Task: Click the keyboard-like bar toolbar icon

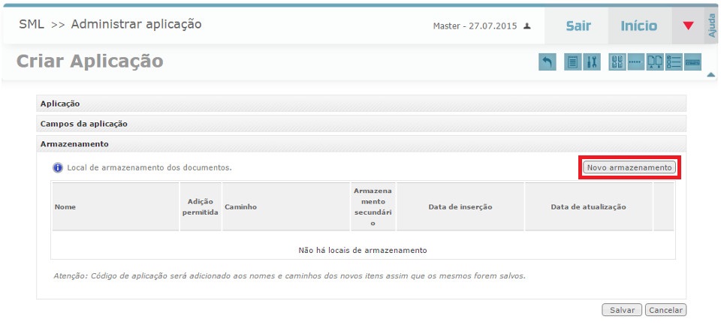Action: 692,62
